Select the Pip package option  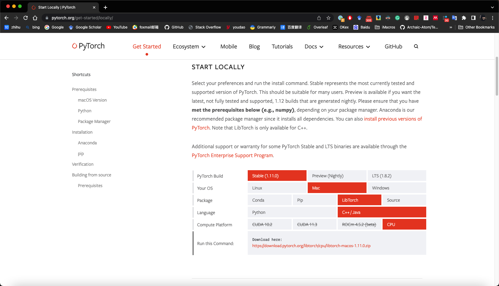314,200
